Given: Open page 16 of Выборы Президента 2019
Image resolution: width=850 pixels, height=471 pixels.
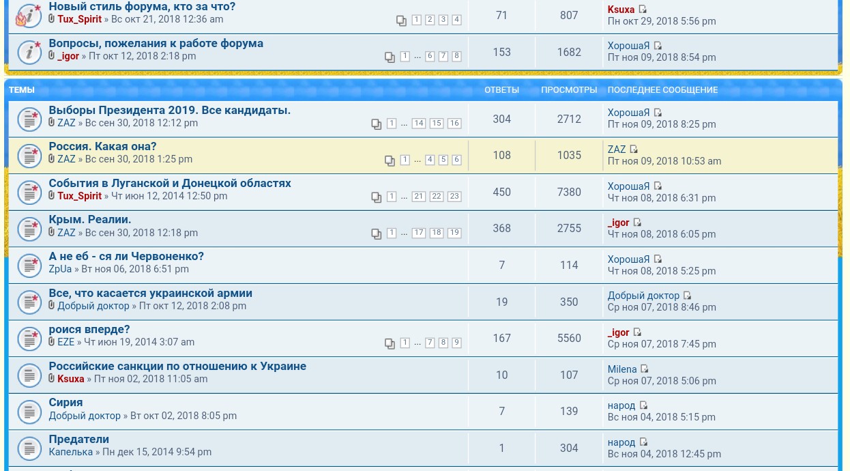Looking at the screenshot, I should click(454, 124).
